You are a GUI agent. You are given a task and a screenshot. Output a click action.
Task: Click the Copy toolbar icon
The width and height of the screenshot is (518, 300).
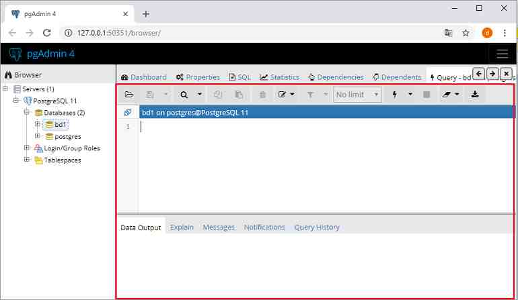(218, 95)
